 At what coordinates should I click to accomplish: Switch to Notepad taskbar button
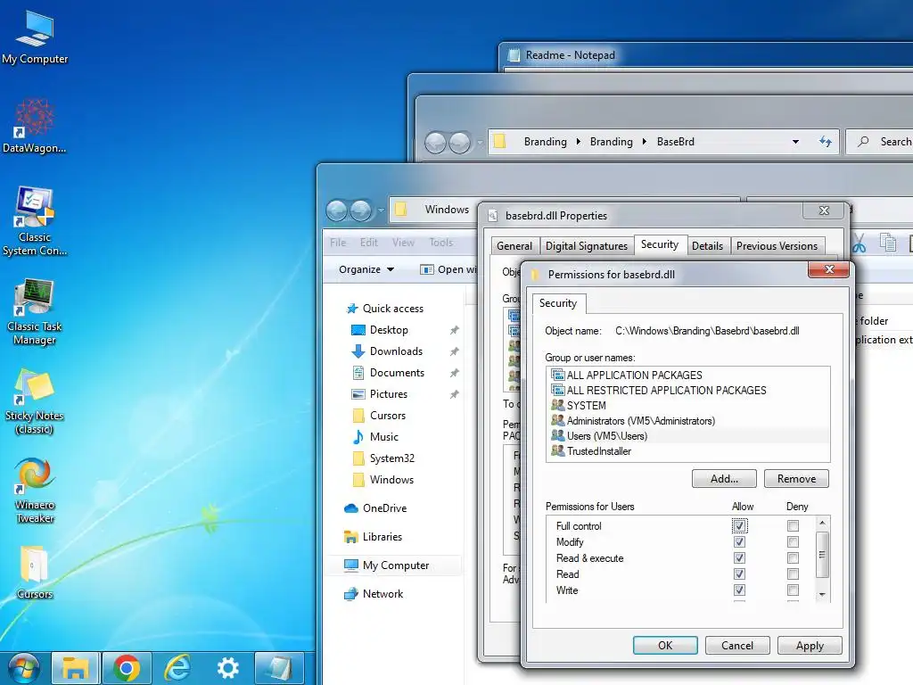click(x=279, y=668)
